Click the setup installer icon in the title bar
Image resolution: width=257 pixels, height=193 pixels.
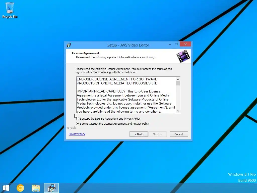click(x=69, y=45)
